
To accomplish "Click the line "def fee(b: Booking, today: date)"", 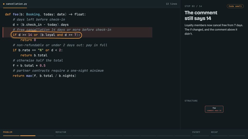I will coord(45,14).
